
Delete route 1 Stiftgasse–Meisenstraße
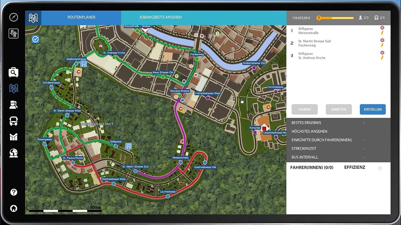[382, 28]
